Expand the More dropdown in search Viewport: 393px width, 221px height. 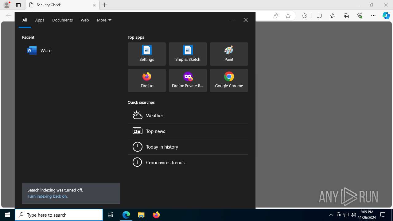(x=104, y=20)
